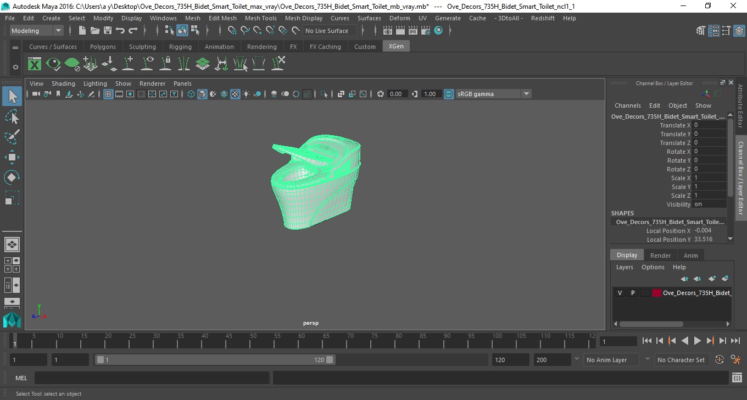Screen dimensions: 747x400
Task: Click the playback range slider bar
Action: (x=215, y=360)
